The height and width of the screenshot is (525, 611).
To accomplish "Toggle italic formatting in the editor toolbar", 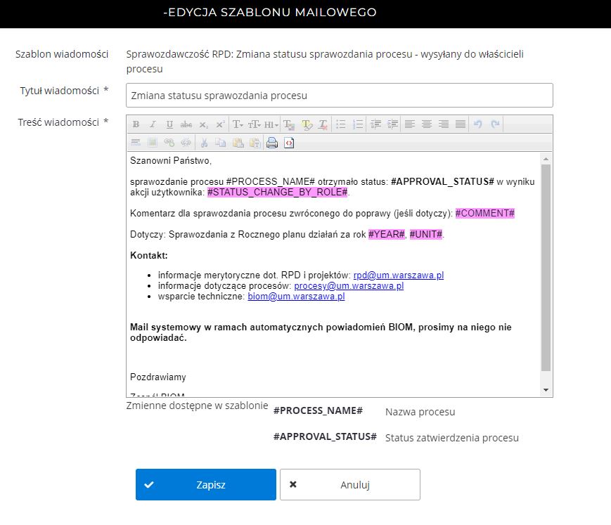I will point(153,124).
